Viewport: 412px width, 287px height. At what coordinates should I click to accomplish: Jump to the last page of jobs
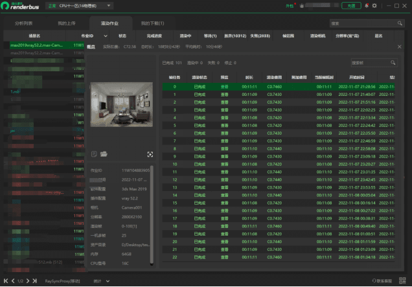pos(36,281)
